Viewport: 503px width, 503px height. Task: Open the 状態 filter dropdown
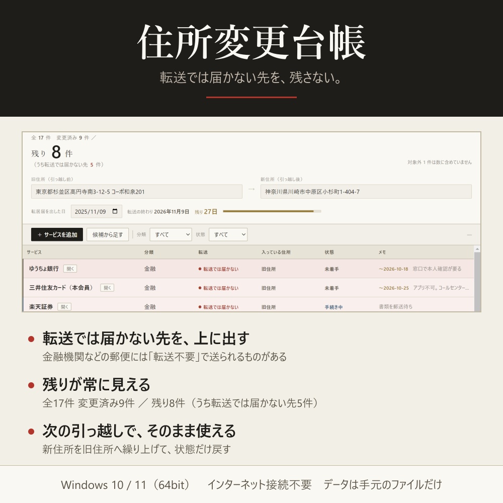pyautogui.click(x=228, y=234)
